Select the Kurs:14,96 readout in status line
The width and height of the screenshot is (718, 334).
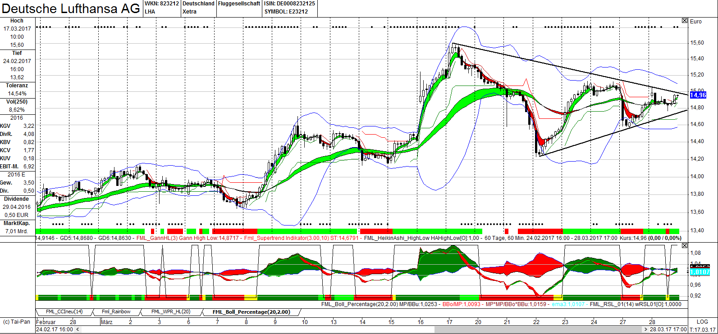(633, 238)
